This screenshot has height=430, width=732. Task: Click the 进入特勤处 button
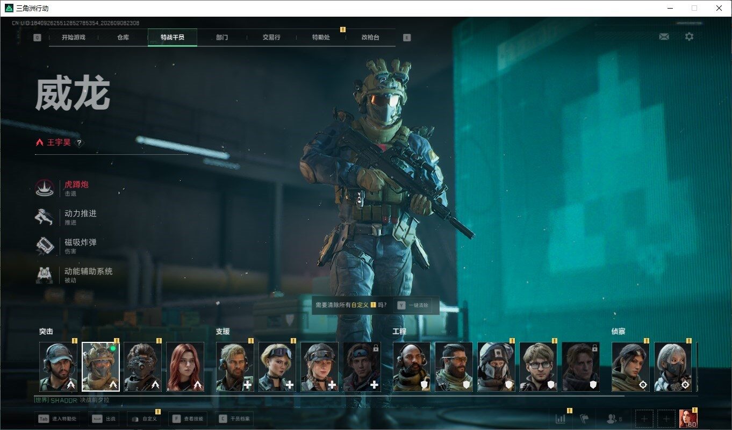58,419
